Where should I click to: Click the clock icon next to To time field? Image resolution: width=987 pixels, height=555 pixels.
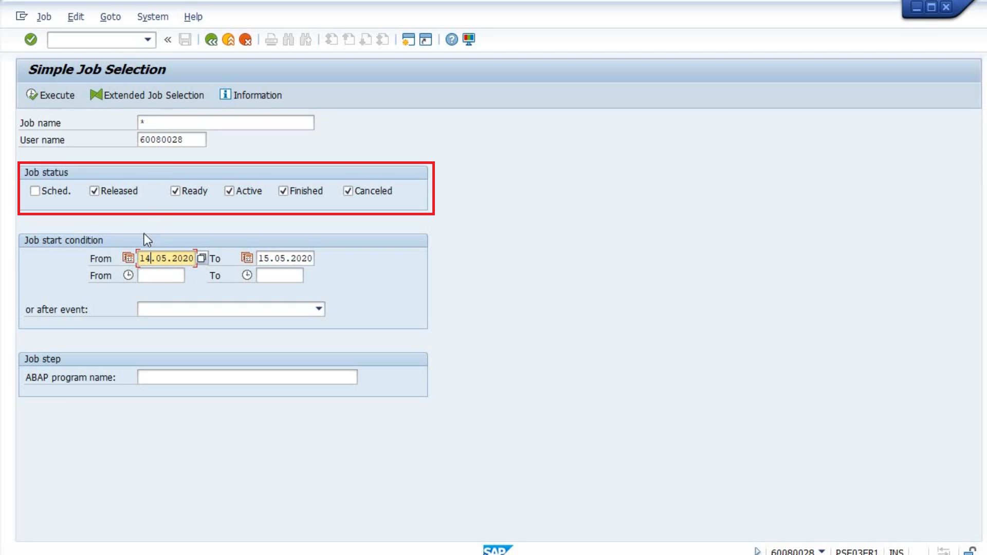click(x=246, y=274)
